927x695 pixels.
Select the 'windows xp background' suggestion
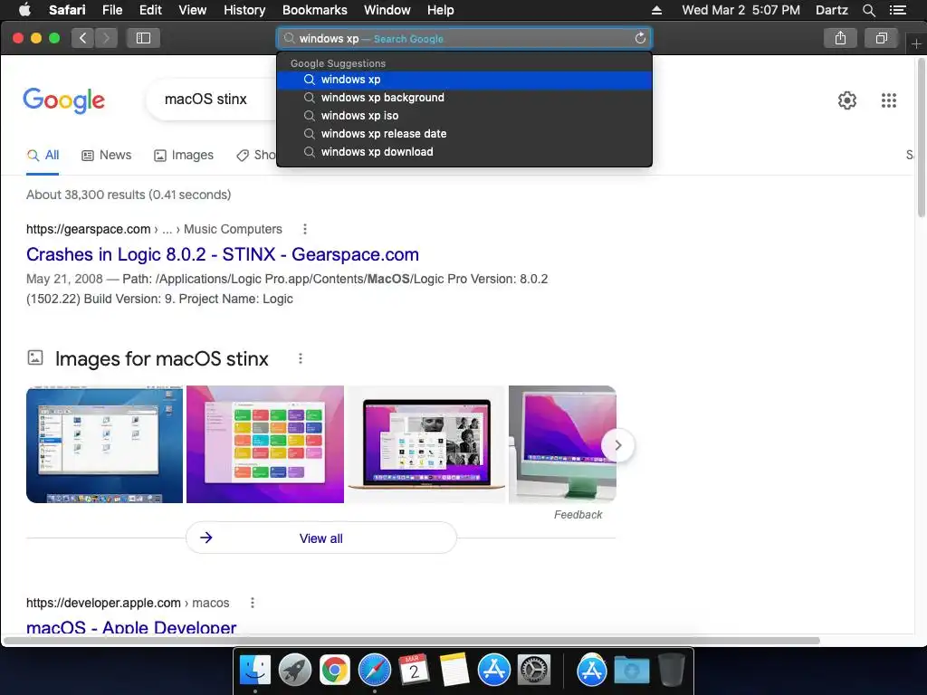(464, 98)
